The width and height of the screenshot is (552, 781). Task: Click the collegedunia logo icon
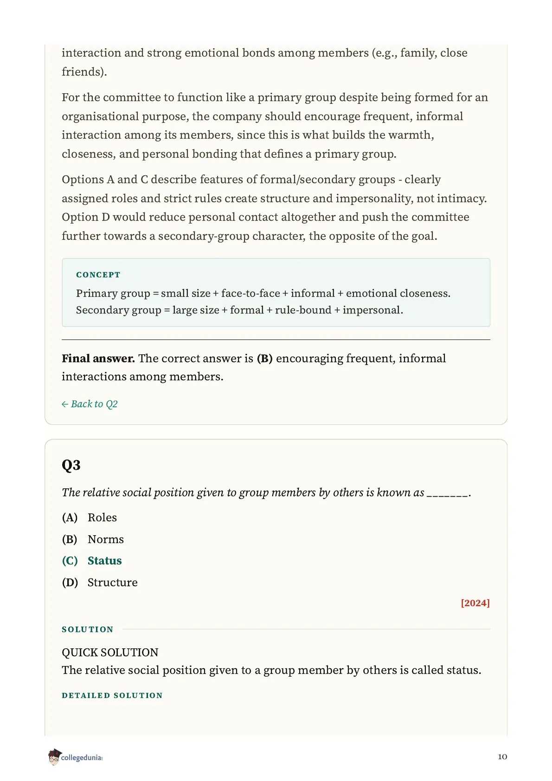click(54, 756)
